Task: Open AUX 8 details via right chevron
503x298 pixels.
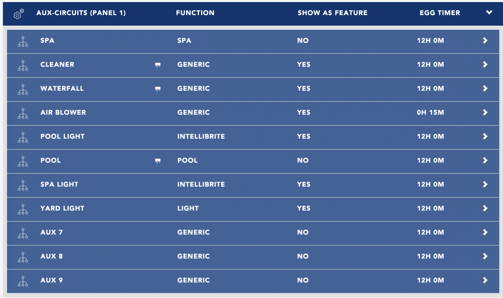Action: [485, 256]
